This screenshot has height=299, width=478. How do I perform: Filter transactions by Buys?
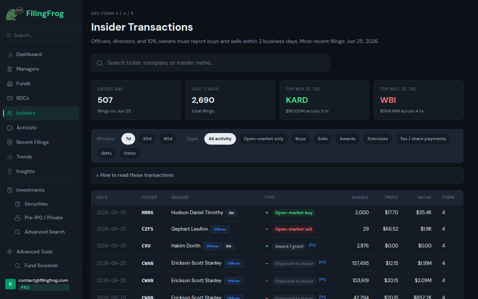tap(301, 139)
